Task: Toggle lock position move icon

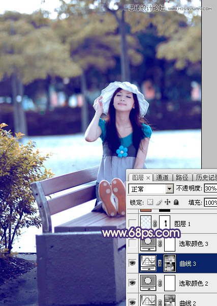Action: tap(167, 202)
